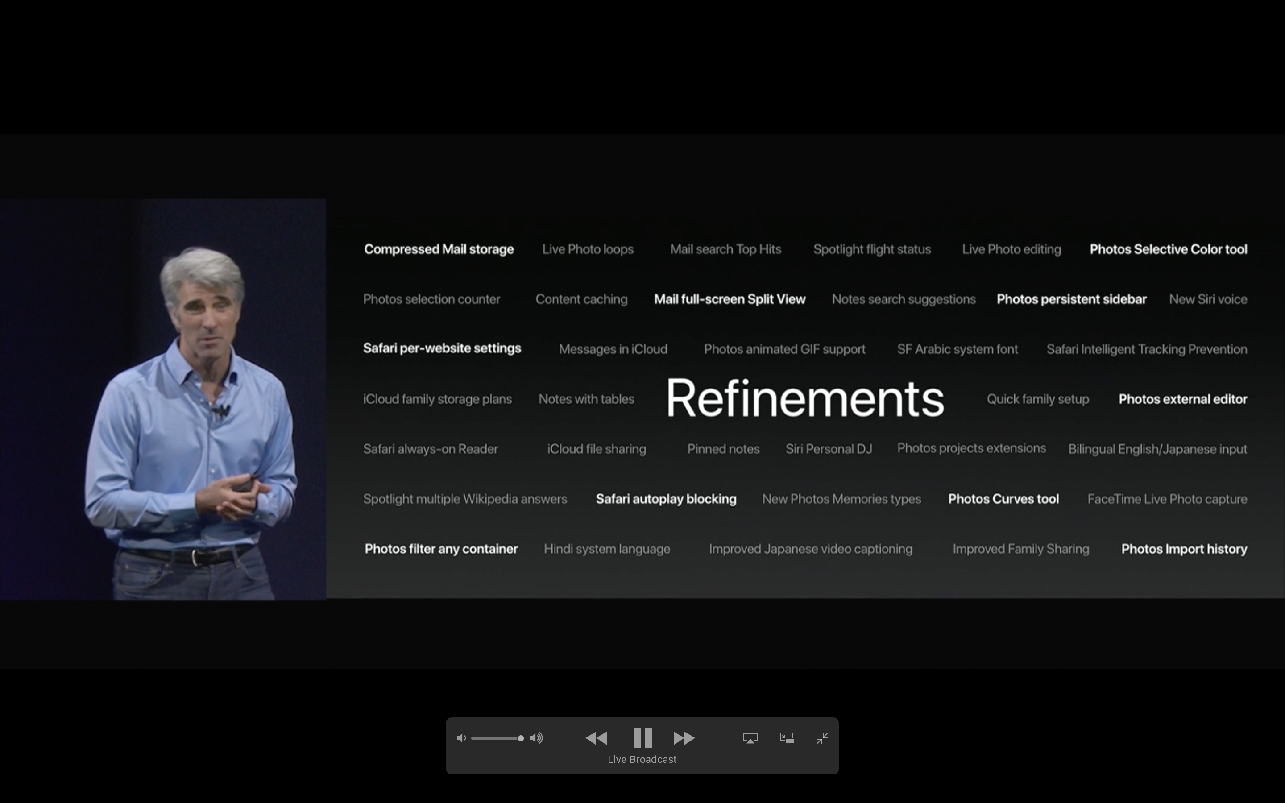
Task: Click Pinned notes text
Action: (723, 449)
